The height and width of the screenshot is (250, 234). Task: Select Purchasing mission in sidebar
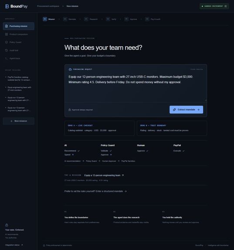[18, 26]
